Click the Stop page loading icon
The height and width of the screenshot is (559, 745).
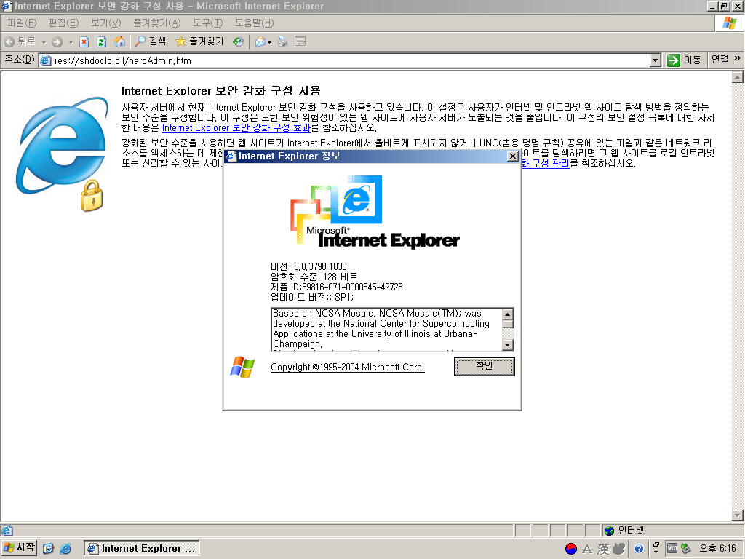click(84, 41)
